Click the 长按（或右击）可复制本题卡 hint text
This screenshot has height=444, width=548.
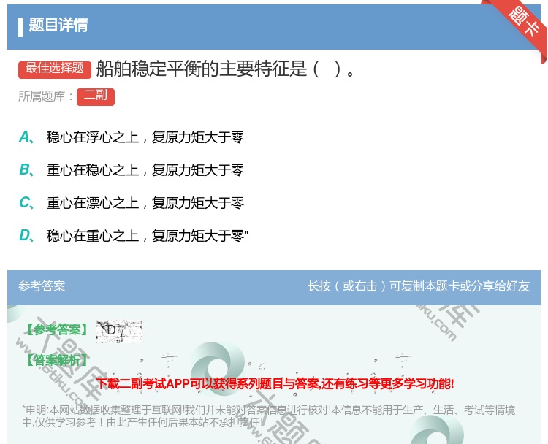(x=419, y=286)
